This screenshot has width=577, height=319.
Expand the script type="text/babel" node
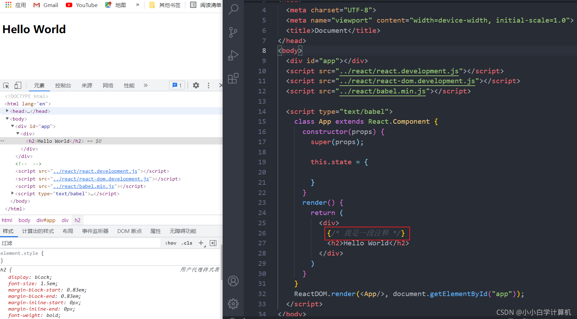(12, 193)
